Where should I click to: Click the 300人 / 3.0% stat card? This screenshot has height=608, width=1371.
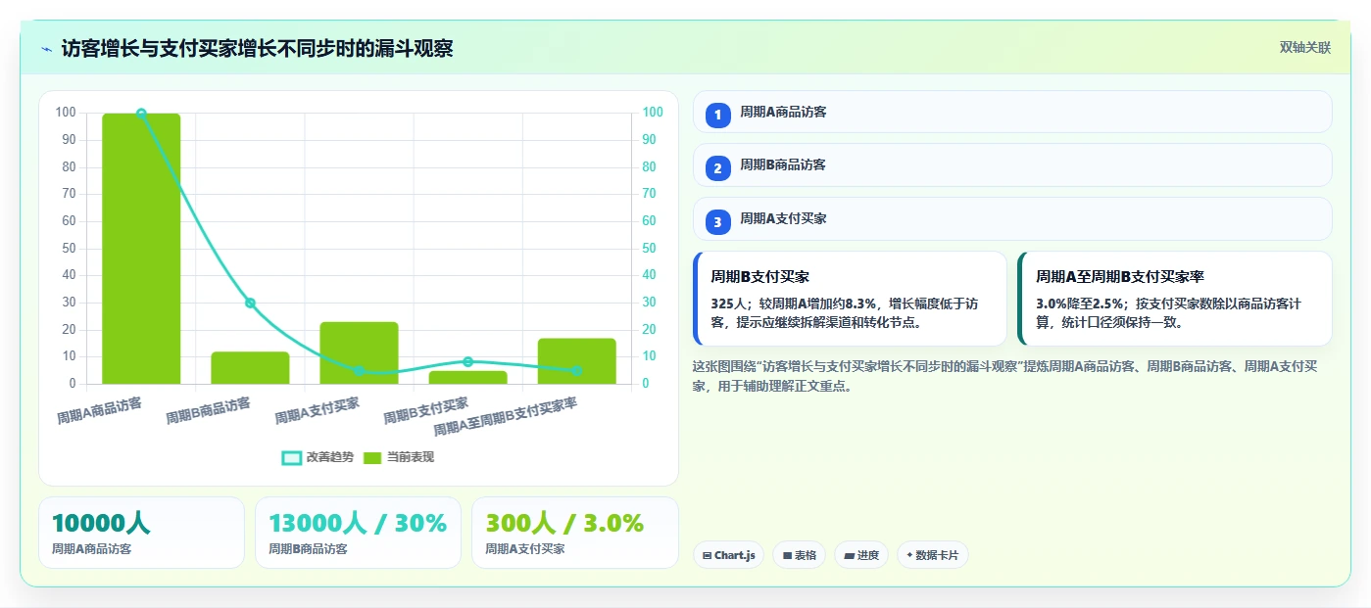click(574, 533)
